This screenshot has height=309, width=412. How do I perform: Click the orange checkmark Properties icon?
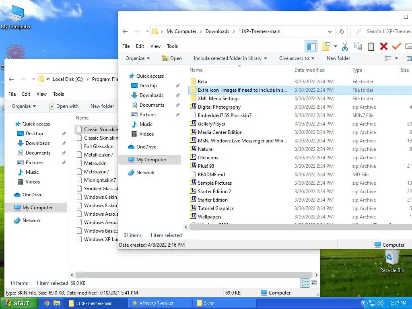click(x=396, y=46)
